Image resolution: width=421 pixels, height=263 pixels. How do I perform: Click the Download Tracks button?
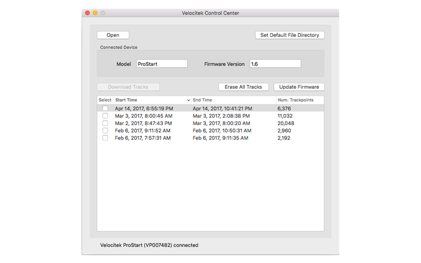pyautogui.click(x=128, y=87)
